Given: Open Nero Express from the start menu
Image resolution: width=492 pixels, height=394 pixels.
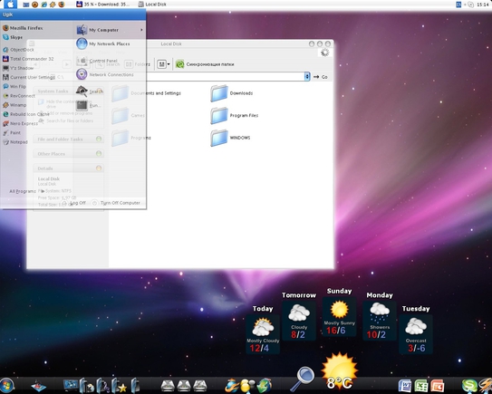Looking at the screenshot, I should (20, 123).
